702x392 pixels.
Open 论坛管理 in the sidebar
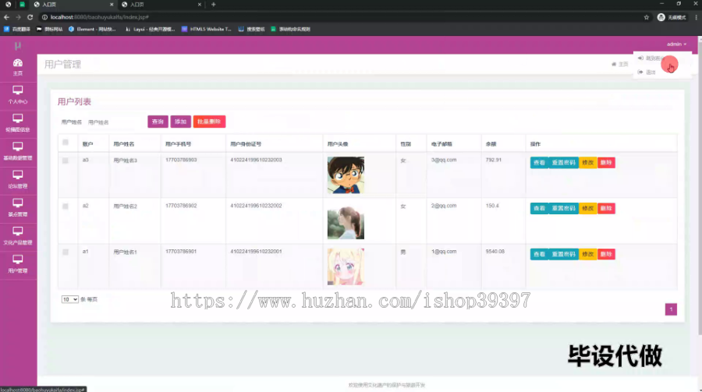coord(18,179)
